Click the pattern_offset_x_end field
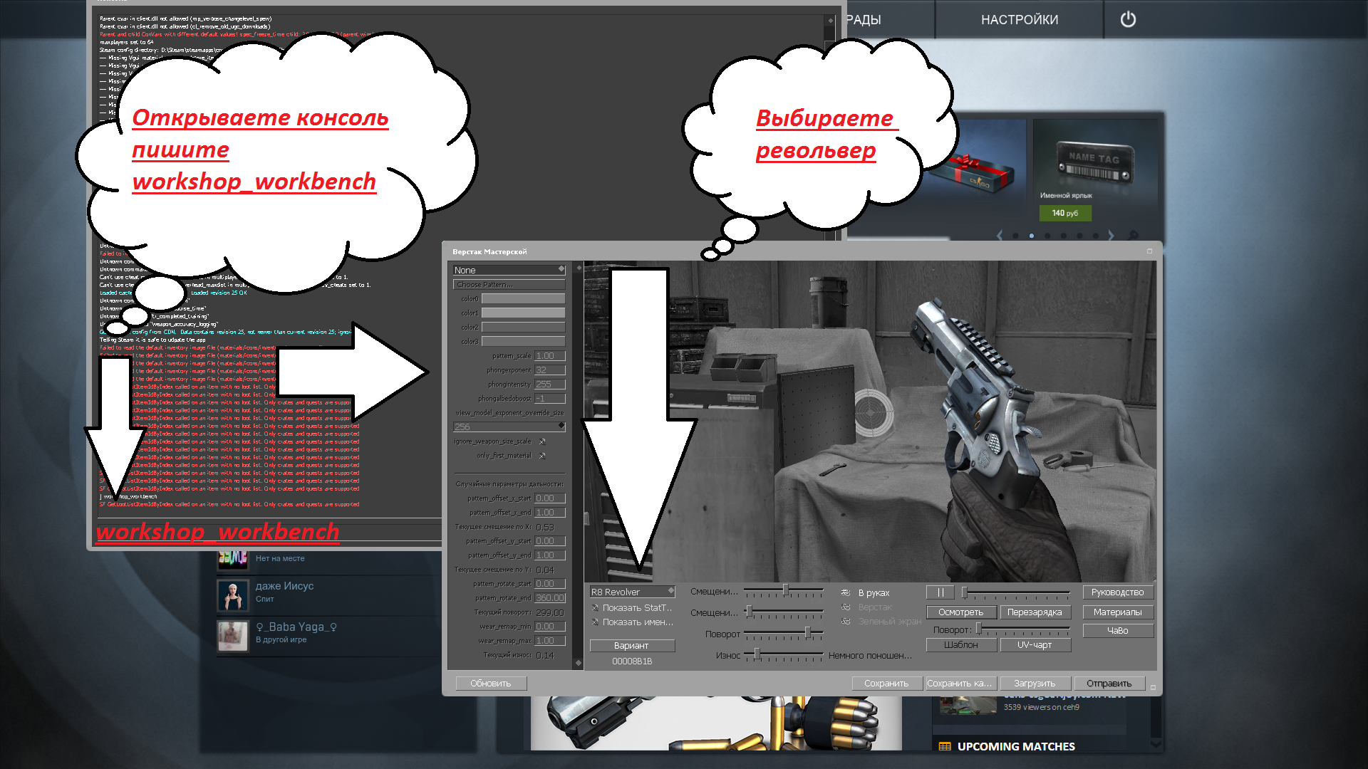 tap(550, 513)
